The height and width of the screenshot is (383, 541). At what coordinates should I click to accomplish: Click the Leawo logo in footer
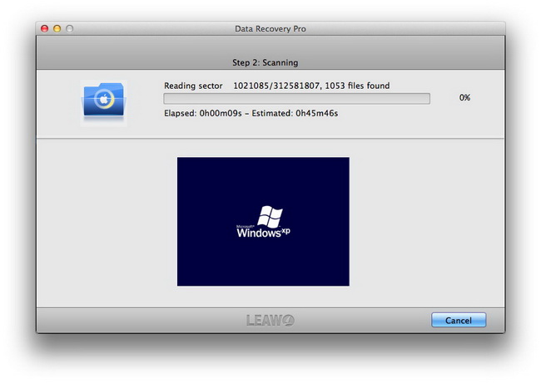pyautogui.click(x=270, y=321)
